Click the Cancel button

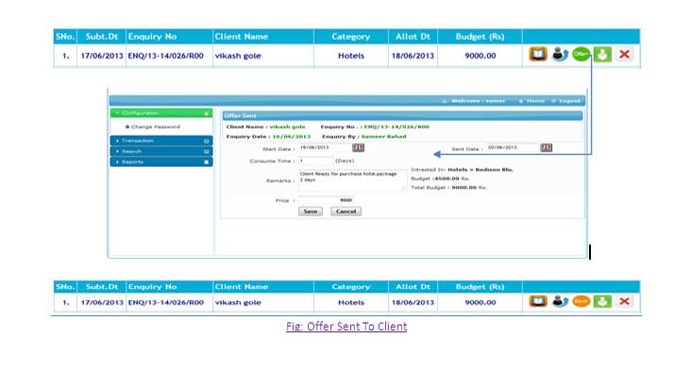tap(345, 211)
